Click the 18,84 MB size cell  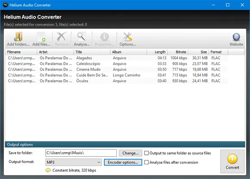coord(200,75)
